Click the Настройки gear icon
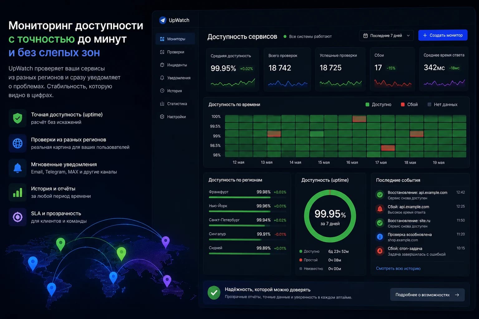The height and width of the screenshot is (319, 479). pyautogui.click(x=162, y=117)
